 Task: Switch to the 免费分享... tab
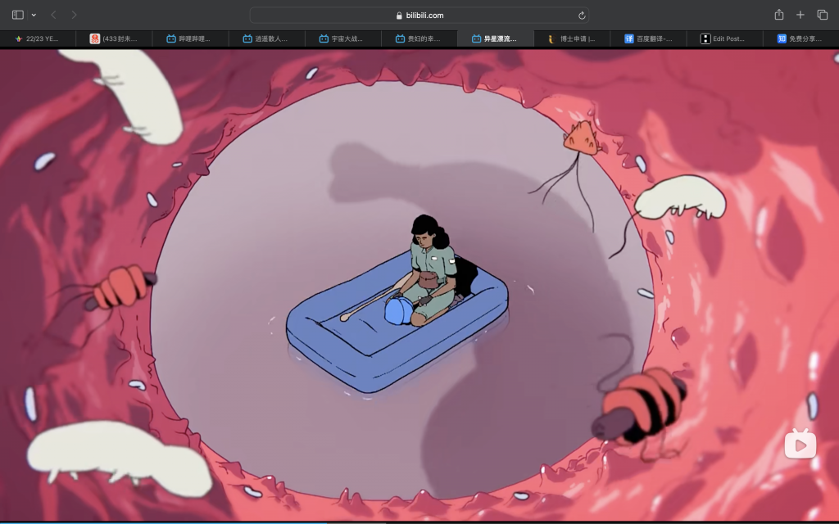(801, 38)
